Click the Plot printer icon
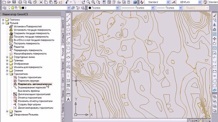218x122 pixels. click(x=20, y=2)
